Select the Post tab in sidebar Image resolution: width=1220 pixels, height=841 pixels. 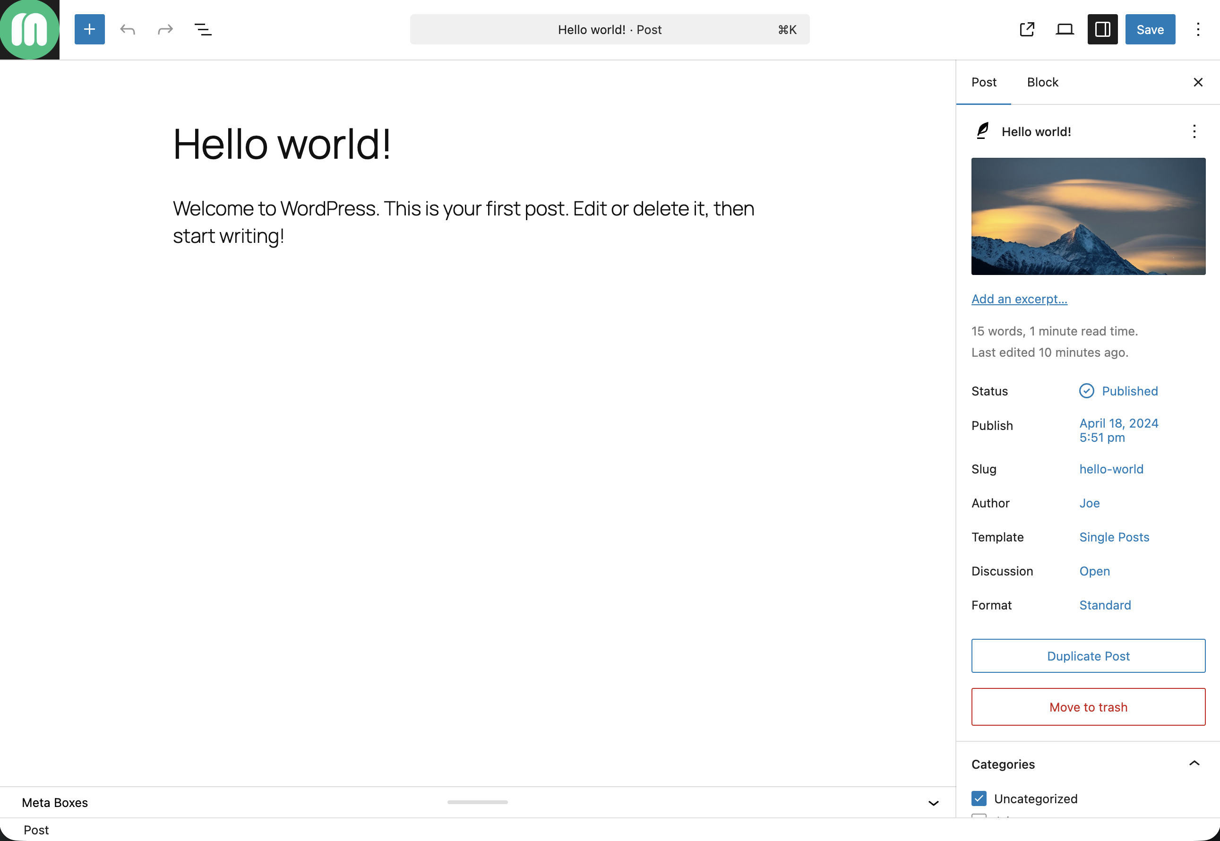pyautogui.click(x=983, y=82)
